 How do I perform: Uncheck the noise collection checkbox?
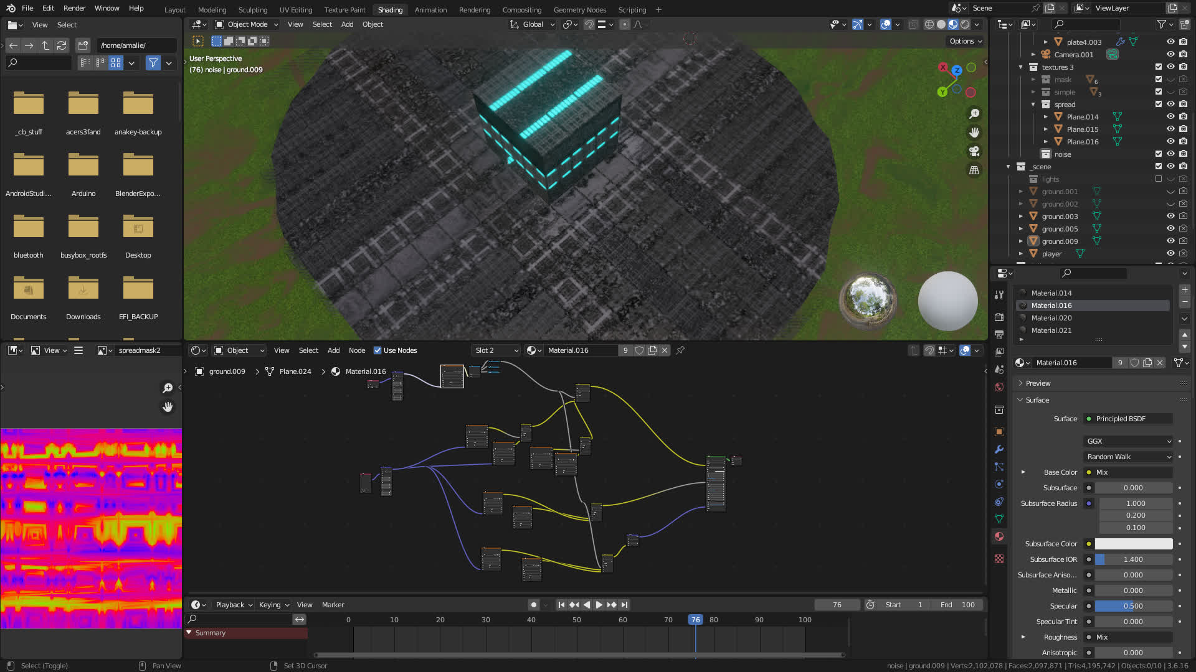pos(1158,154)
